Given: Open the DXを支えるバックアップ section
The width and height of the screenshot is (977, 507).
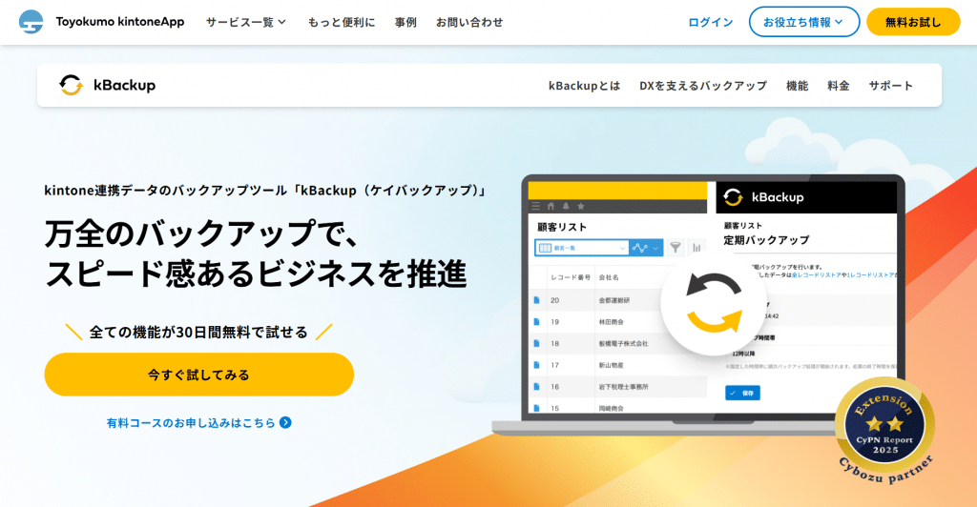Looking at the screenshot, I should pos(703,86).
